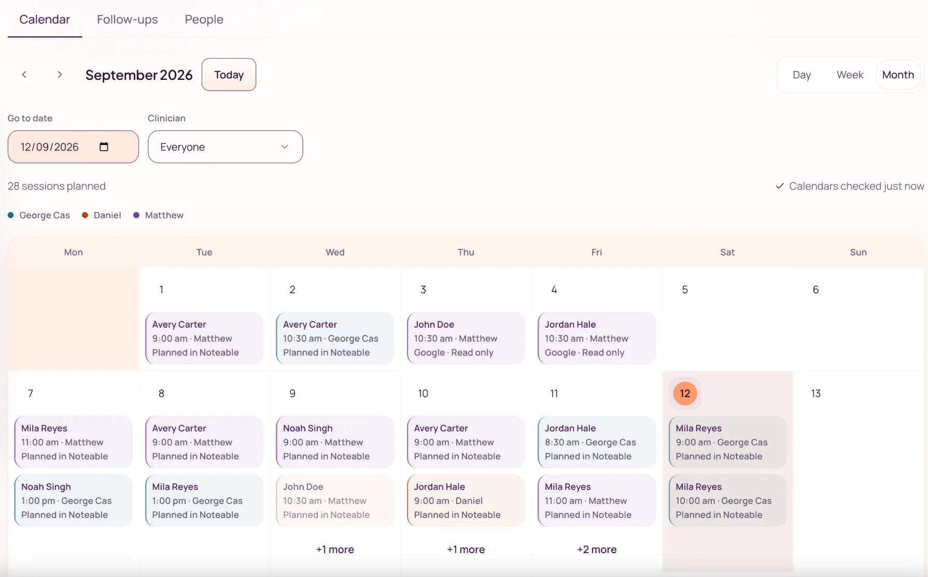Open Noah Singh 9:00 am session
Screen dimensions: 928x577
(335, 442)
